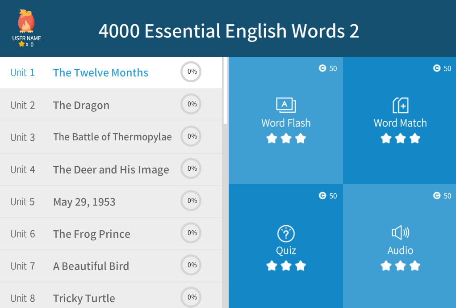Click the star rating under Audio
Image resolution: width=456 pixels, height=308 pixels.
[401, 266]
